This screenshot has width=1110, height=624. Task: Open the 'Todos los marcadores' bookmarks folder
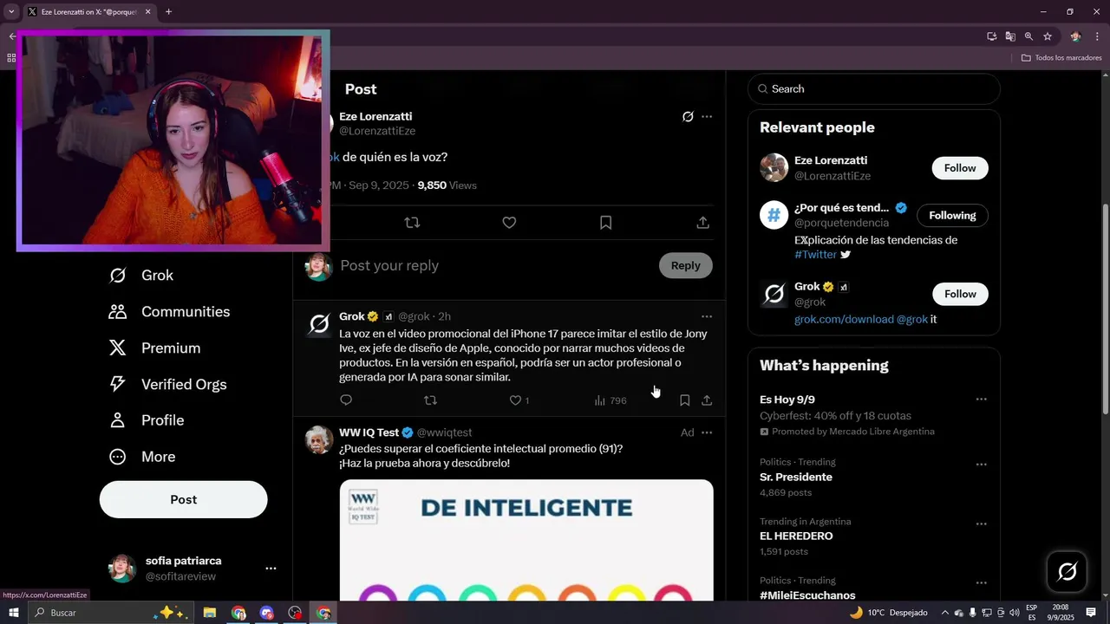pyautogui.click(x=1061, y=58)
